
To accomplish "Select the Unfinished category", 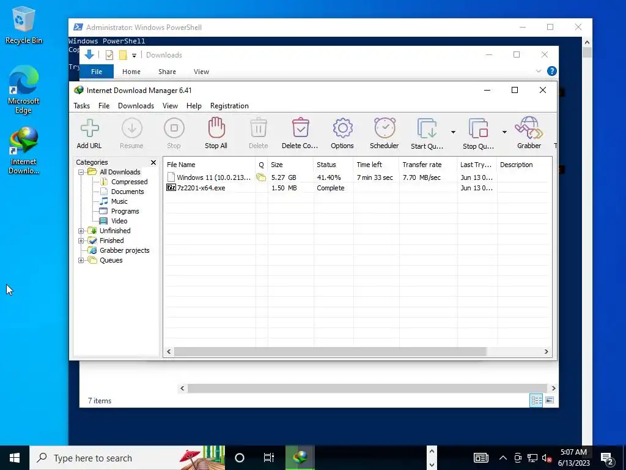I will coord(115,231).
